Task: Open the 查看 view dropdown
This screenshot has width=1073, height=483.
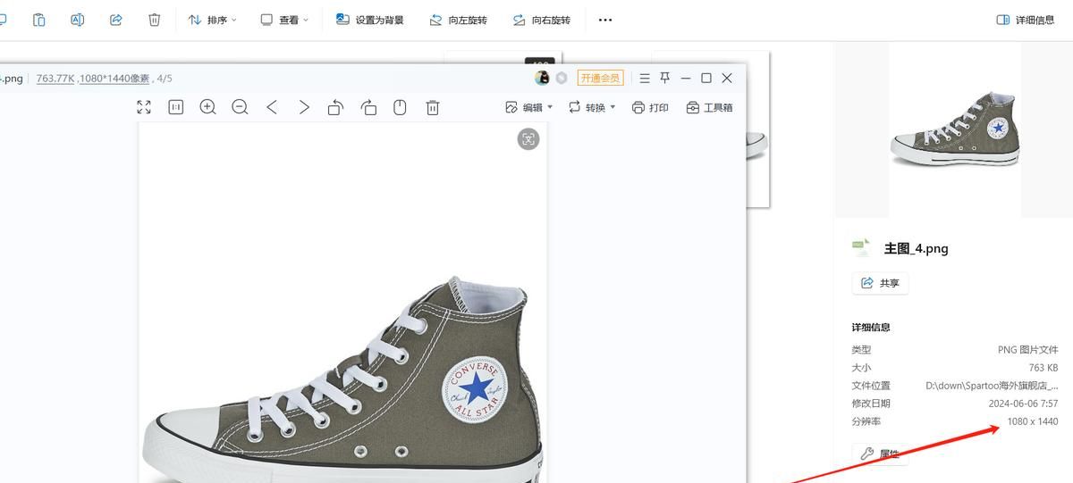Action: (x=283, y=20)
